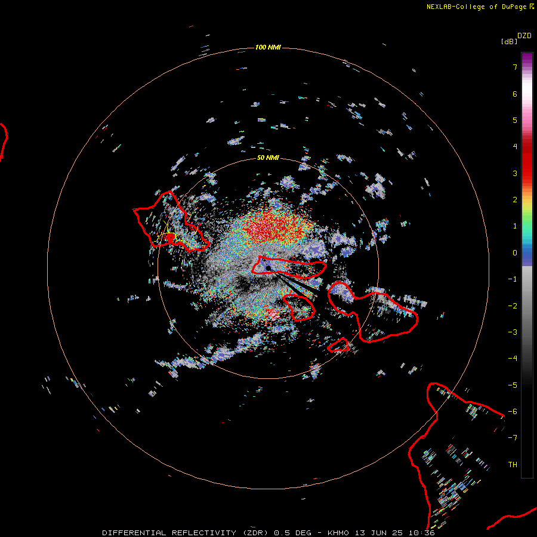Click the 2 tick label on color scale

515,200
